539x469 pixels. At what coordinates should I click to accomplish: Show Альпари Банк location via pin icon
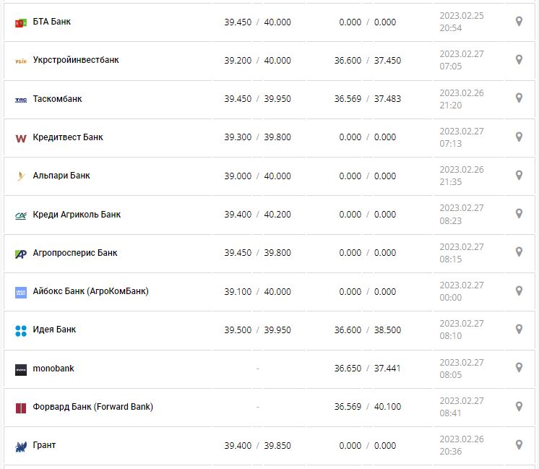[519, 175]
